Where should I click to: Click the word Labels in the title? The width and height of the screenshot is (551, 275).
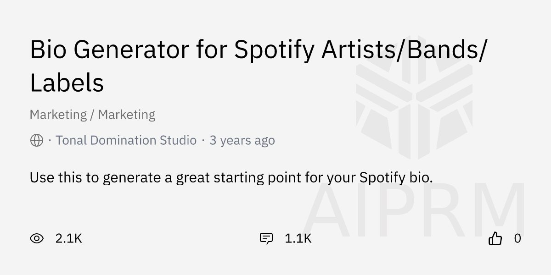67,83
